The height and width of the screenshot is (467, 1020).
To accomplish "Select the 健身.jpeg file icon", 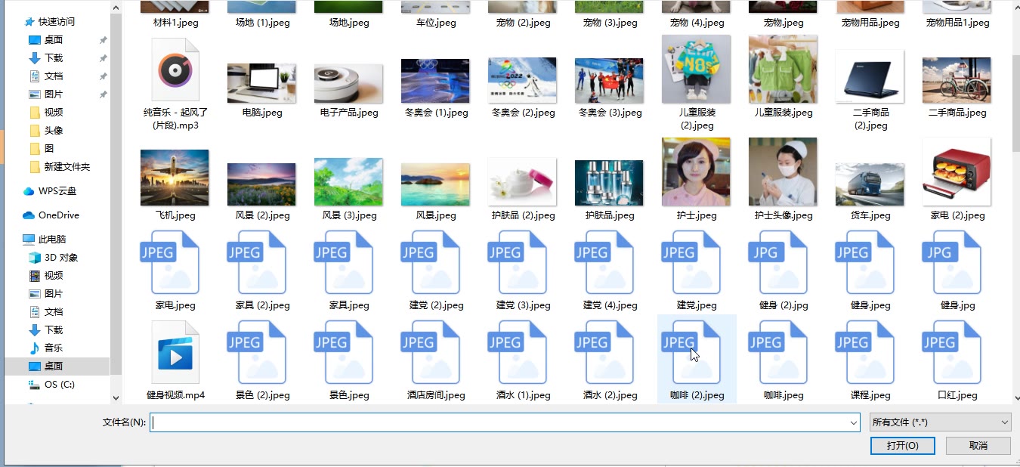I will tap(865, 261).
